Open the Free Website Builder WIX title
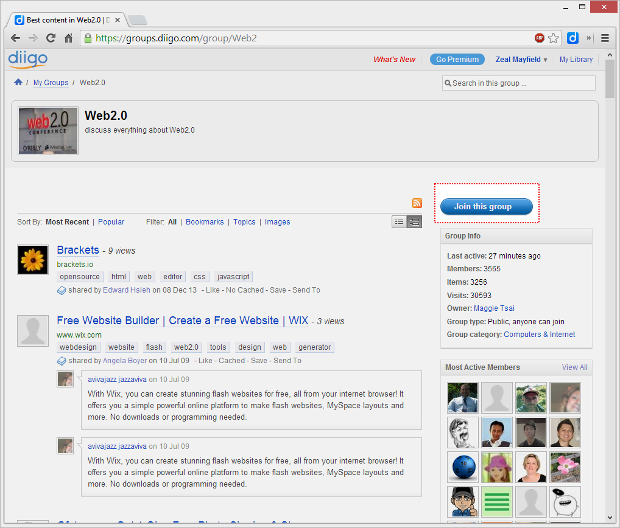 [182, 321]
